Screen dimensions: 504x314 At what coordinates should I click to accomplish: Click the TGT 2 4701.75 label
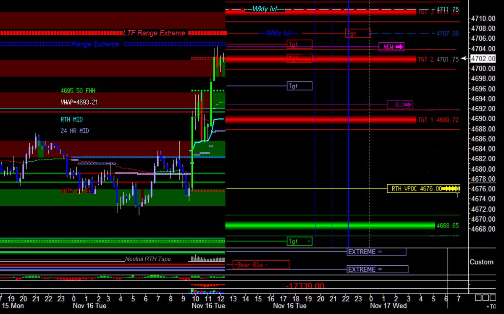click(438, 60)
